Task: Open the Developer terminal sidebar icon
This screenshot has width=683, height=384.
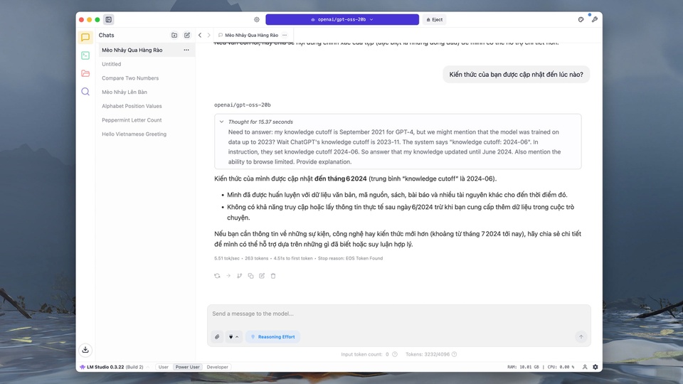Action: tap(85, 55)
